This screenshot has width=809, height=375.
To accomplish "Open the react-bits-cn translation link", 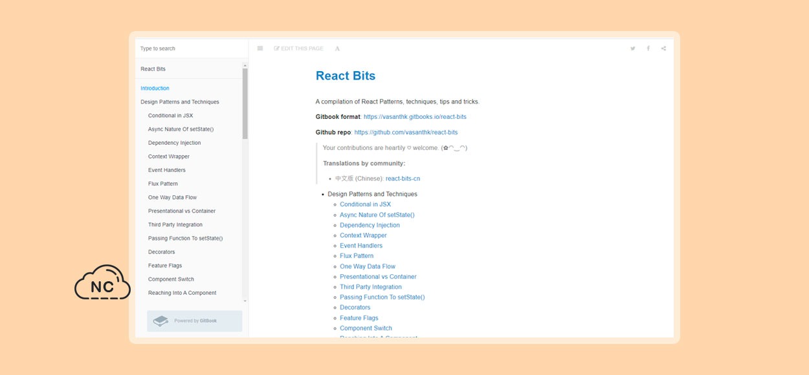I will point(403,178).
